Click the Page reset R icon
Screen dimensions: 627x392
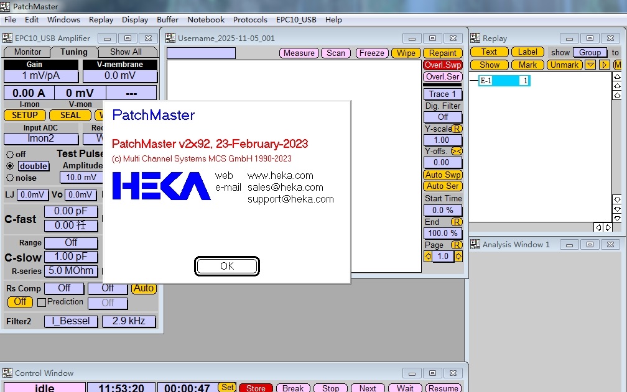[457, 245]
